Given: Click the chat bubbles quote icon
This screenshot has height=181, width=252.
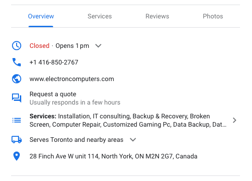Looking at the screenshot, I should 17,98.
